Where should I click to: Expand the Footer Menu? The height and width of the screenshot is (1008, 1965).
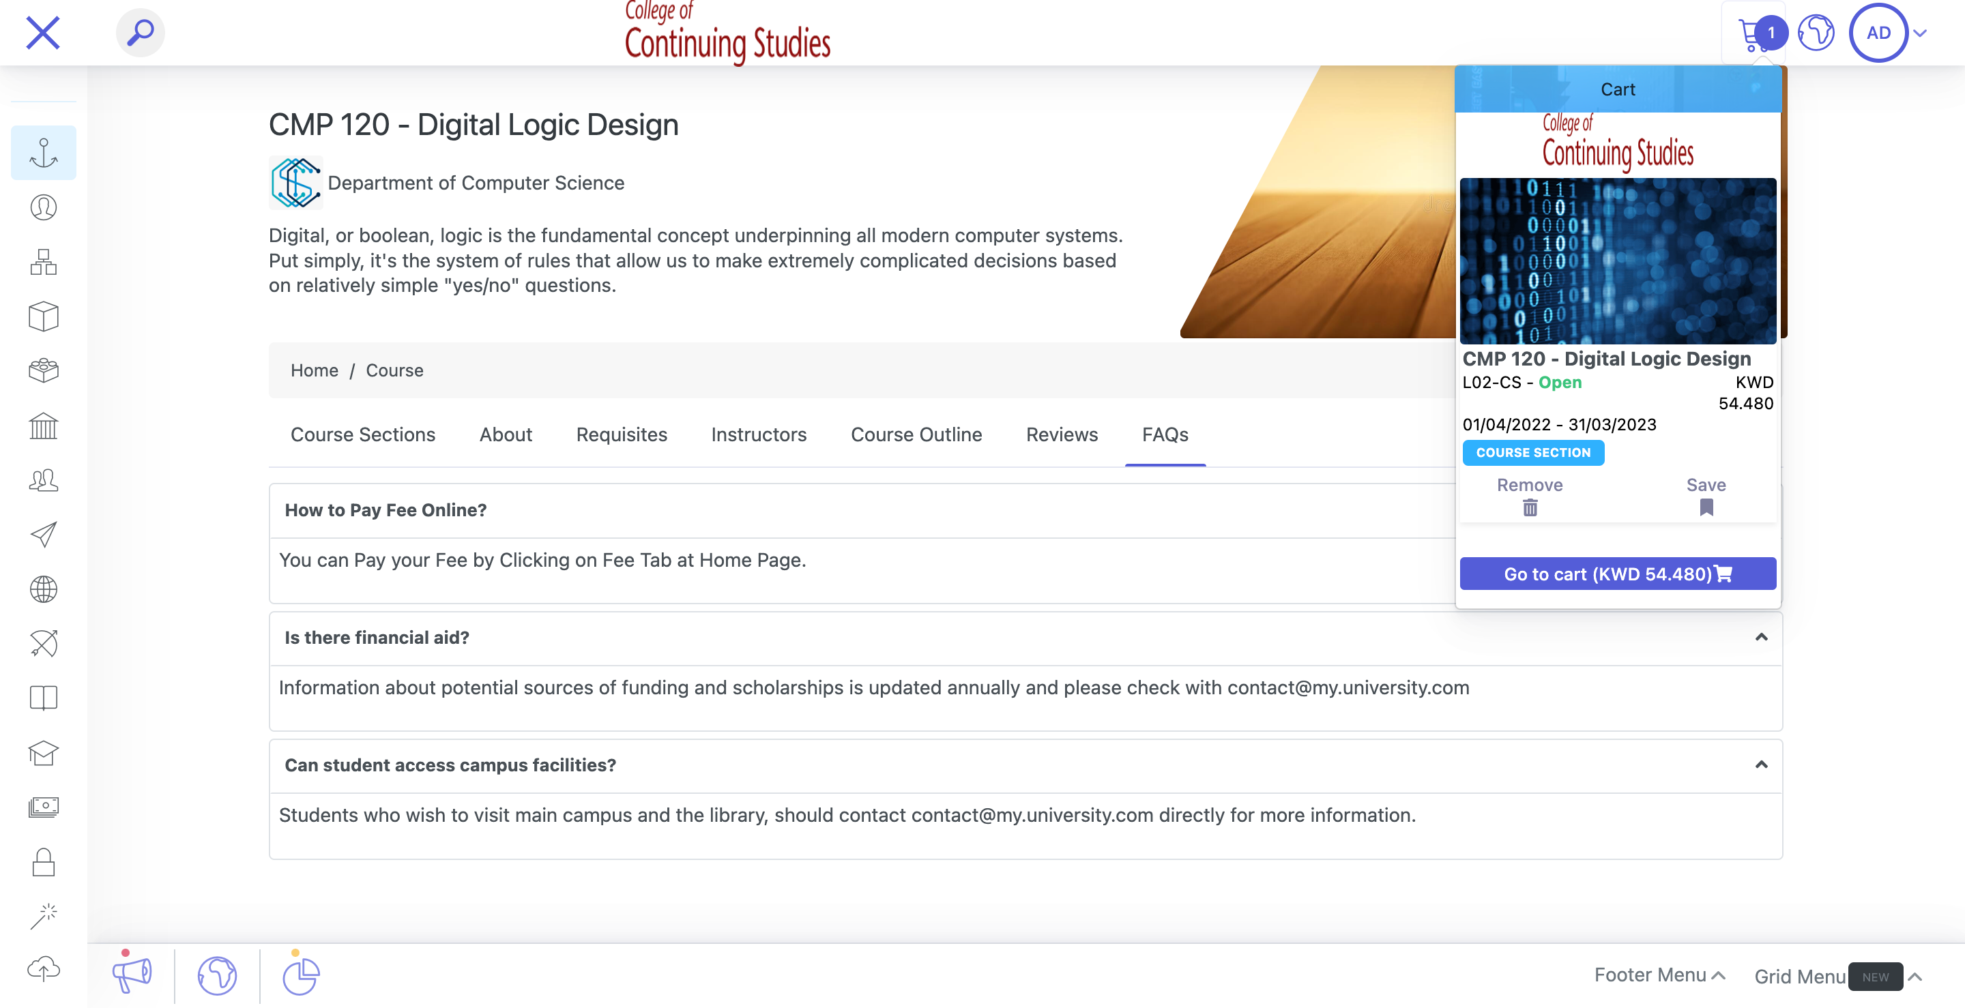pyautogui.click(x=1659, y=975)
